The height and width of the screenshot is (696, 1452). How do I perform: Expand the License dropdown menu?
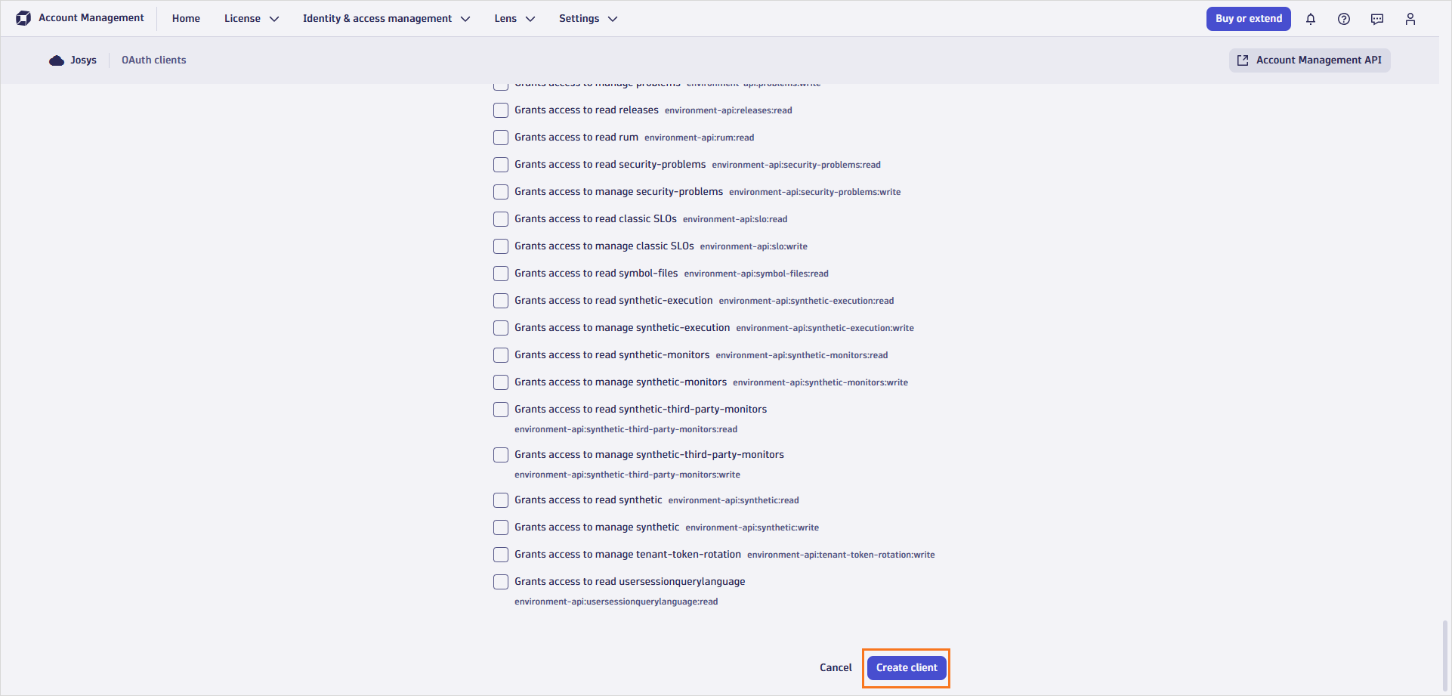[252, 19]
